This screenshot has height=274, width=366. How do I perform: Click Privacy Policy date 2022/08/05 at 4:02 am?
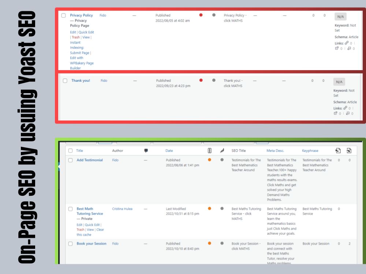172,20
